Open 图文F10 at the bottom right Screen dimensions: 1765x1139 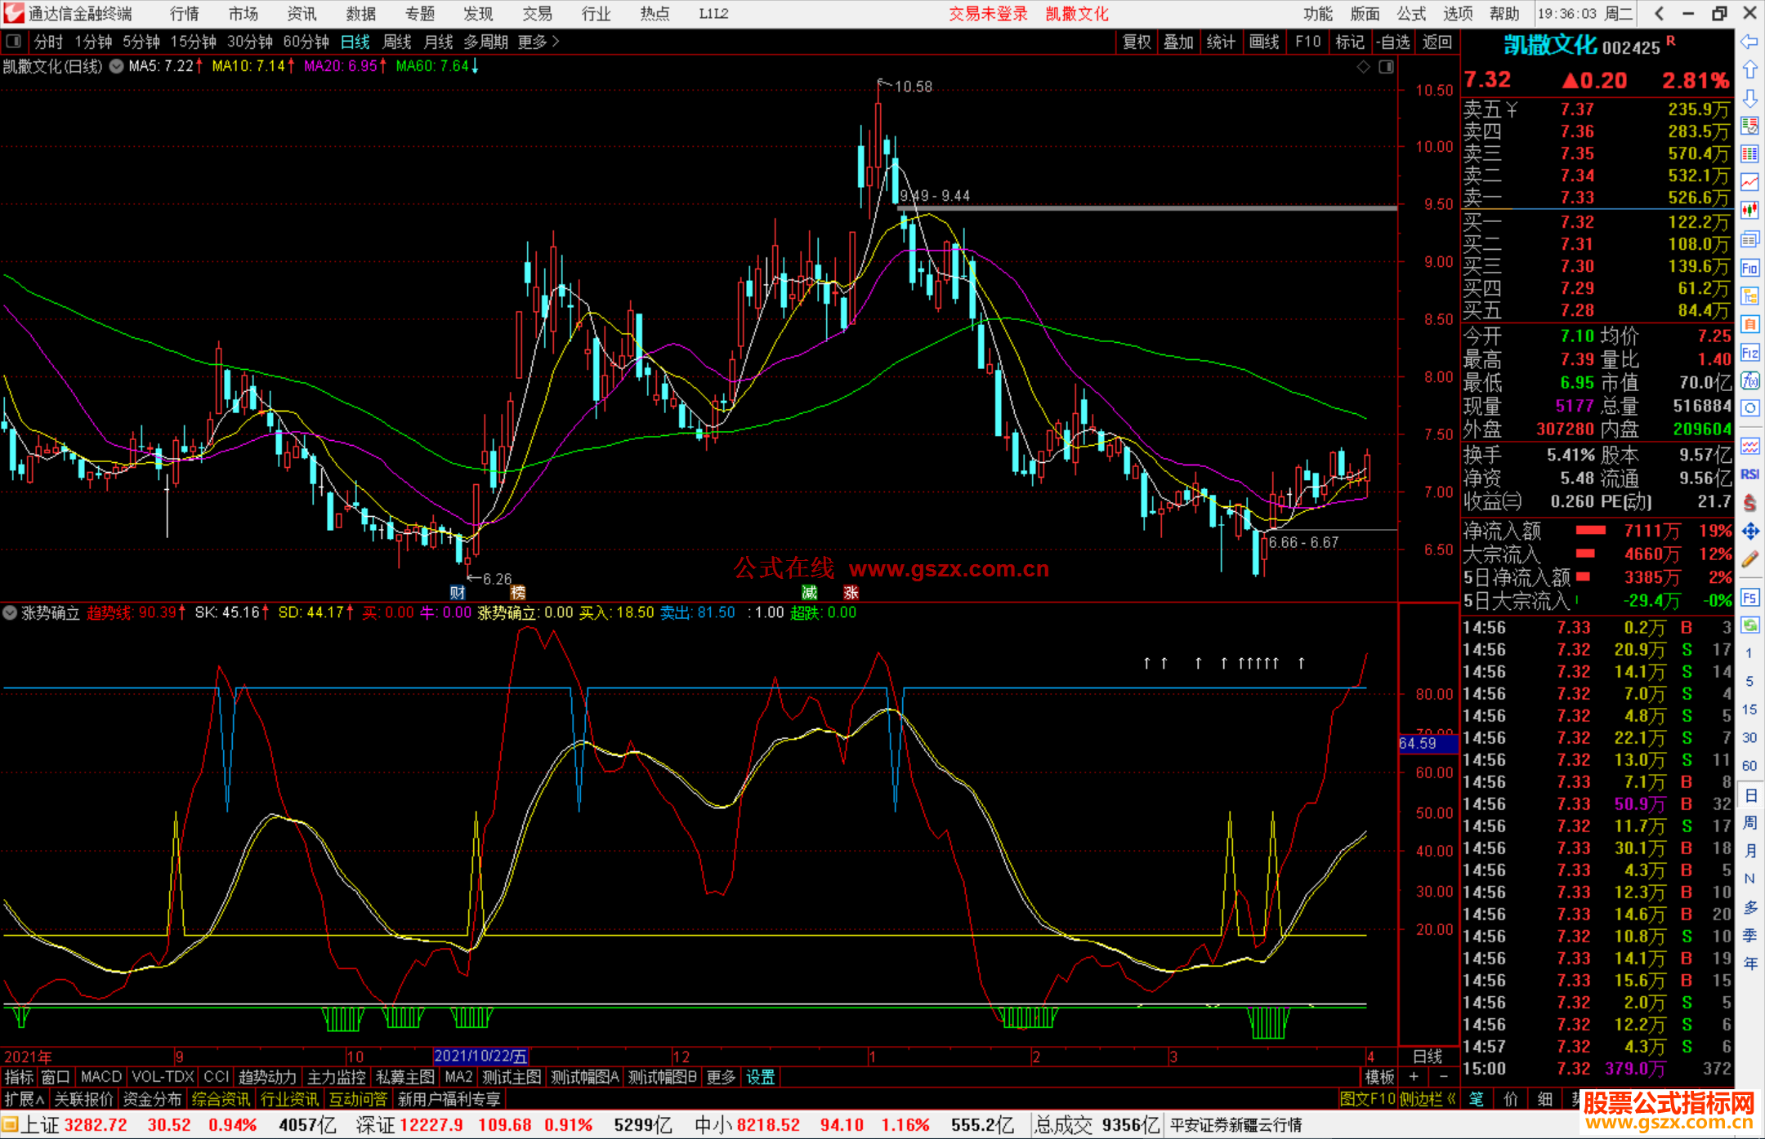pyautogui.click(x=1368, y=1100)
